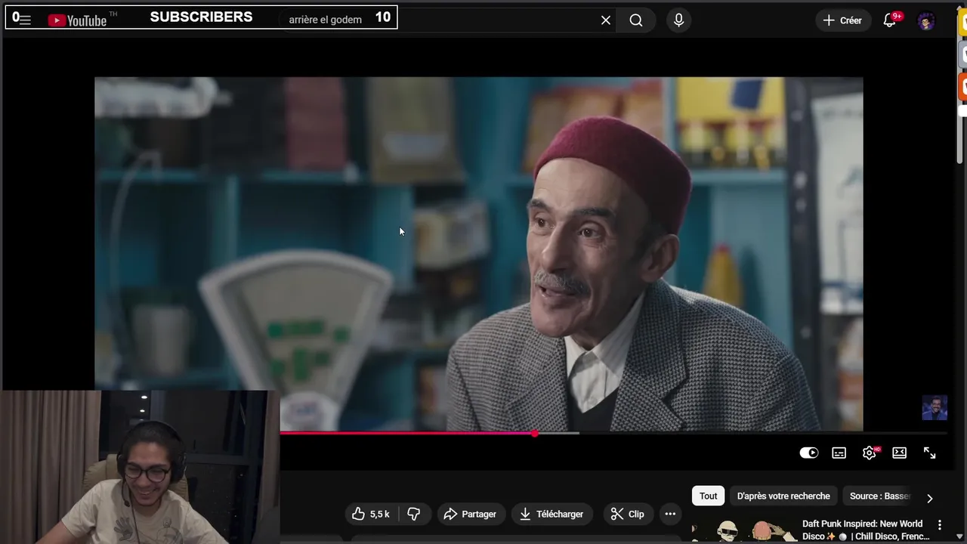
Task: Click the Clip scissors button
Action: click(628, 514)
